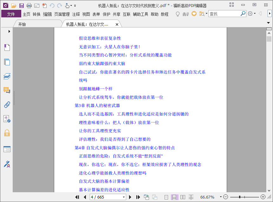The width and height of the screenshot is (273, 202).
Task: Go to the first page
Action: [x=77, y=197]
